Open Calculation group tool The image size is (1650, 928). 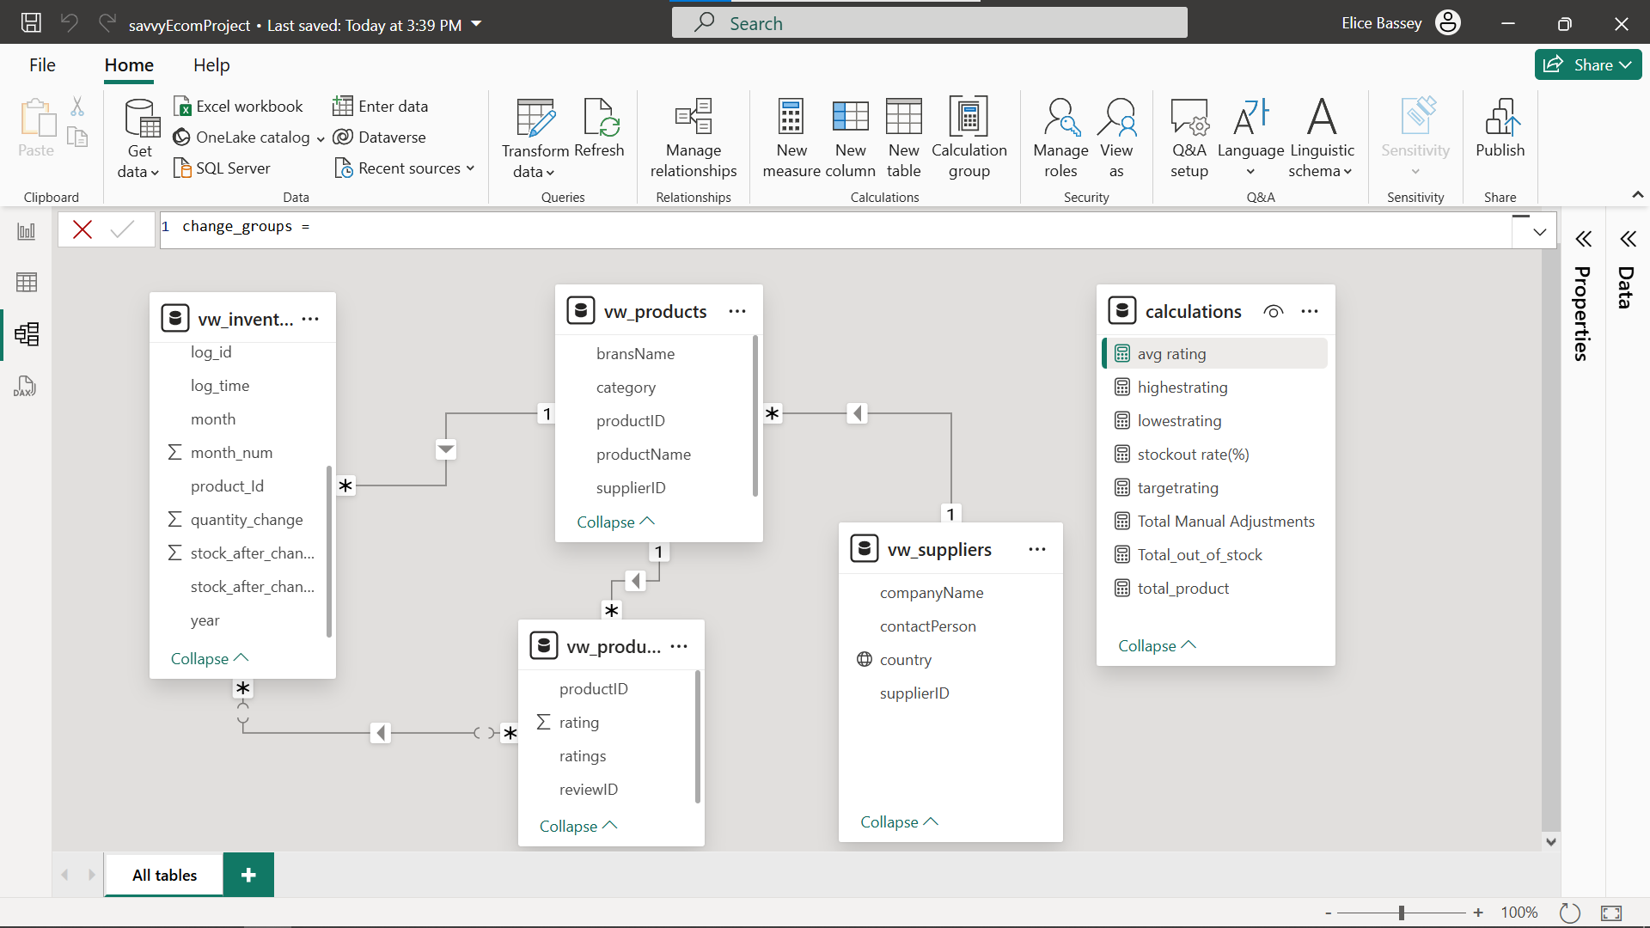pos(969,137)
